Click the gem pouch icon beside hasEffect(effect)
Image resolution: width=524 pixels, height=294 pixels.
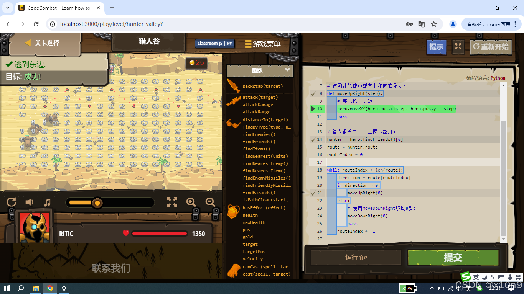233,212
